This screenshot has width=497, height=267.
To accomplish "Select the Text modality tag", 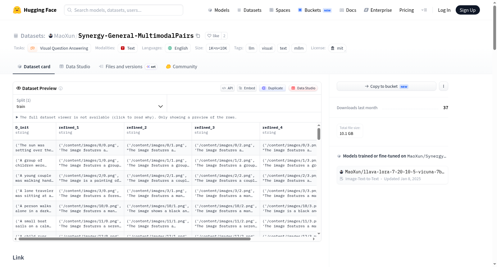I will 128,48.
